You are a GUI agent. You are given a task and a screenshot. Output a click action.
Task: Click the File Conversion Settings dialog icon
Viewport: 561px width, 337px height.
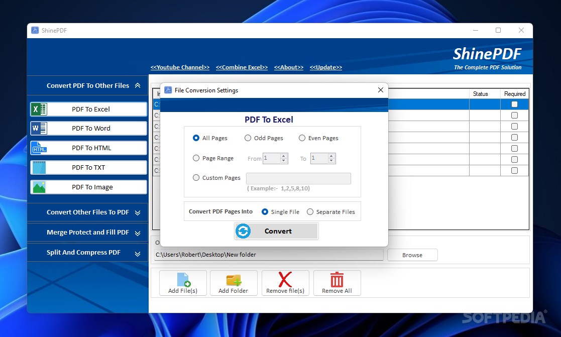click(168, 90)
